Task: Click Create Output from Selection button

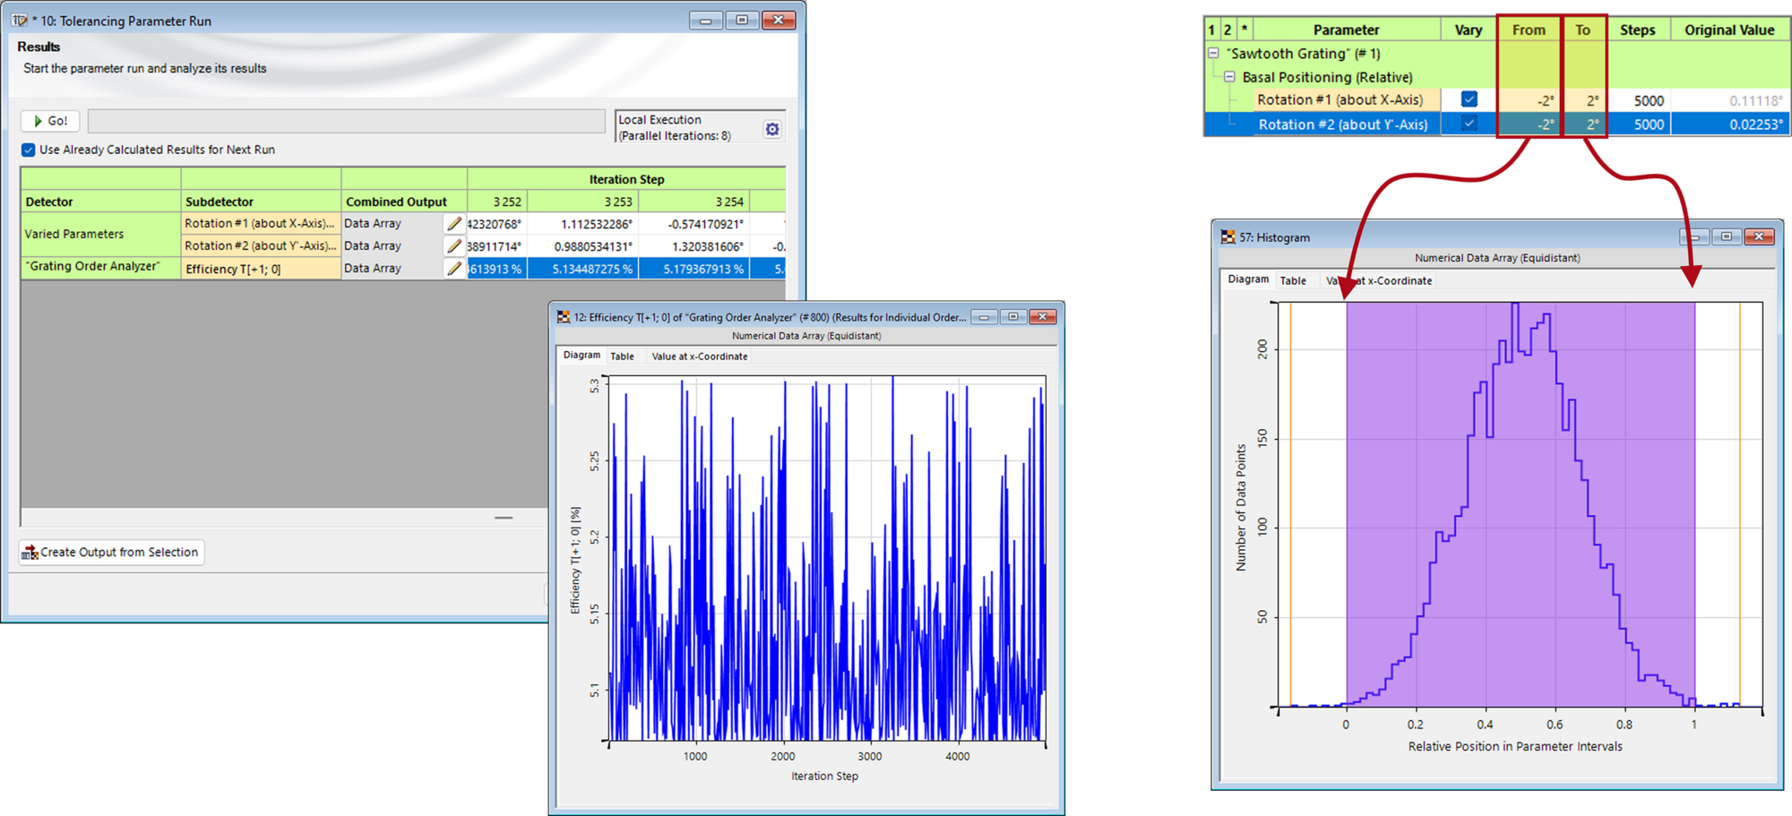Action: [111, 552]
